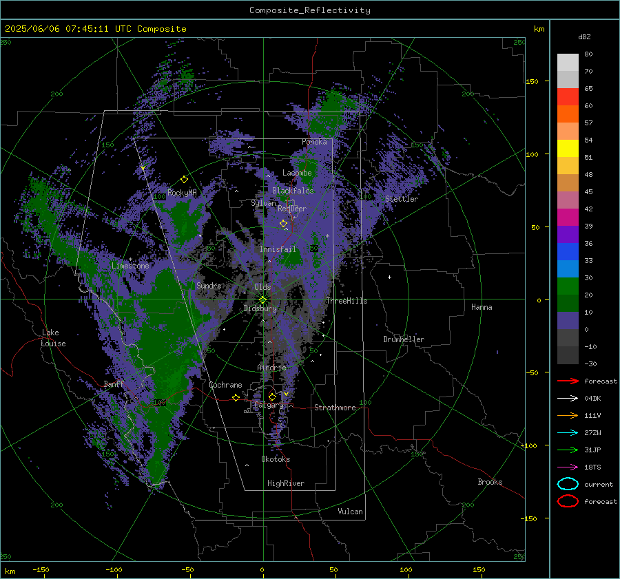Click the ThreeHills city label

pos(347,301)
